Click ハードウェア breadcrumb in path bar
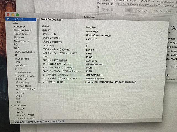The width and height of the screenshot is (177, 132). point(57,122)
